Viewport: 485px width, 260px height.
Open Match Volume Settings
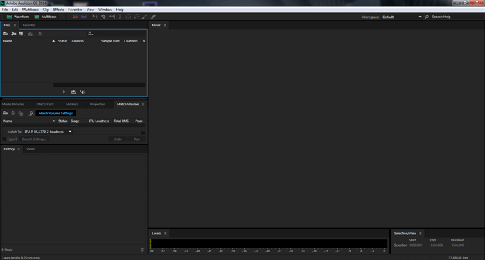point(55,113)
